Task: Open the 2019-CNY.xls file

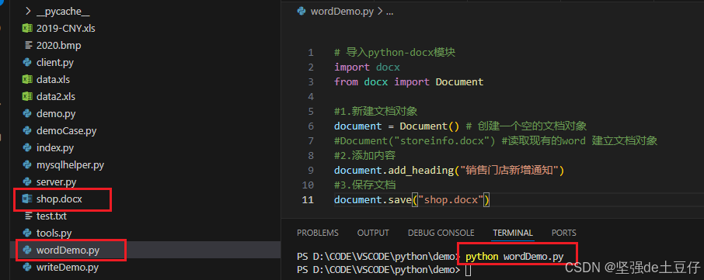Action: [65, 29]
